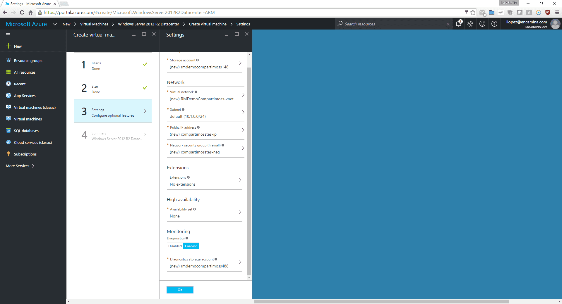Toggle the hamburger sidebar menu
Viewport: 562px width, 304px height.
point(8,34)
